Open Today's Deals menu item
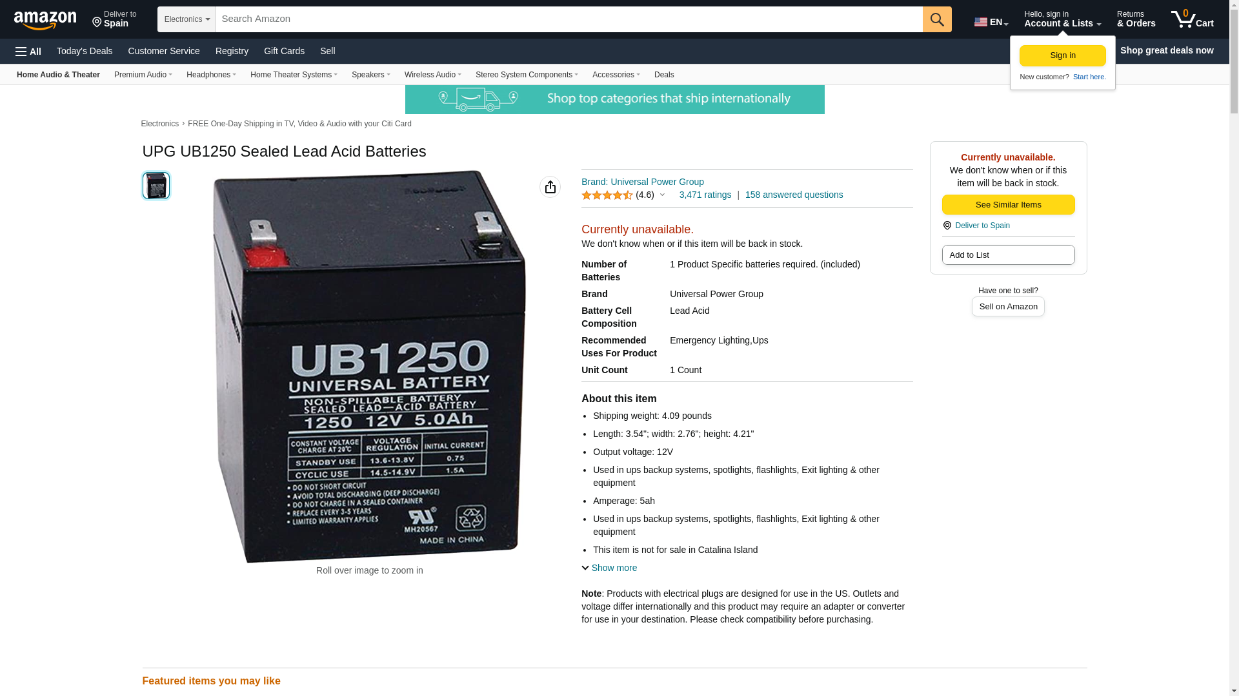 85,51
